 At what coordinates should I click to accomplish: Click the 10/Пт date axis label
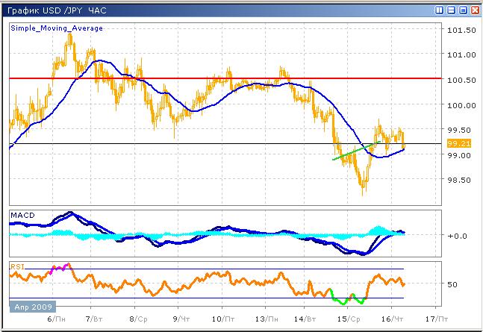221,317
